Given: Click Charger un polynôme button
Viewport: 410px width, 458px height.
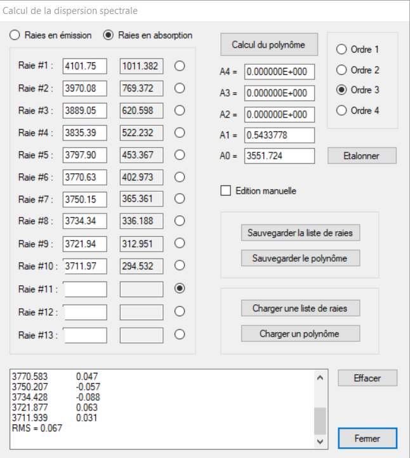Looking at the screenshot, I should point(300,333).
